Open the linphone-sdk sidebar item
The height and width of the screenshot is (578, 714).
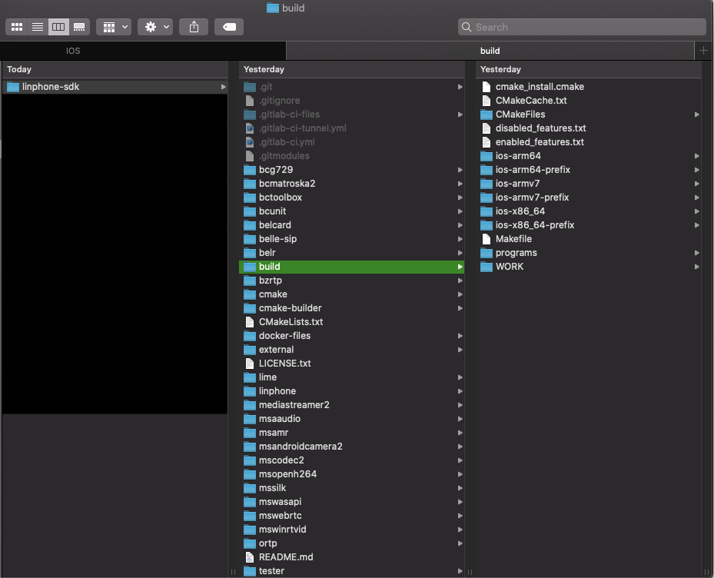coord(46,87)
